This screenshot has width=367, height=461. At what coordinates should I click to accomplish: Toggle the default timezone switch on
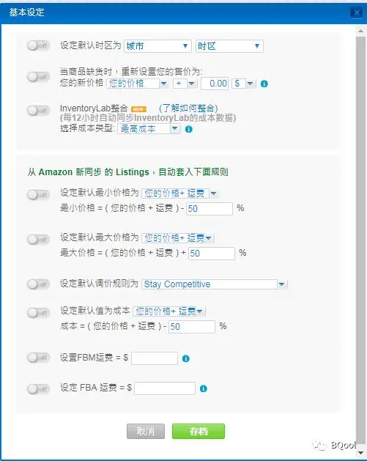pyautogui.click(x=39, y=45)
